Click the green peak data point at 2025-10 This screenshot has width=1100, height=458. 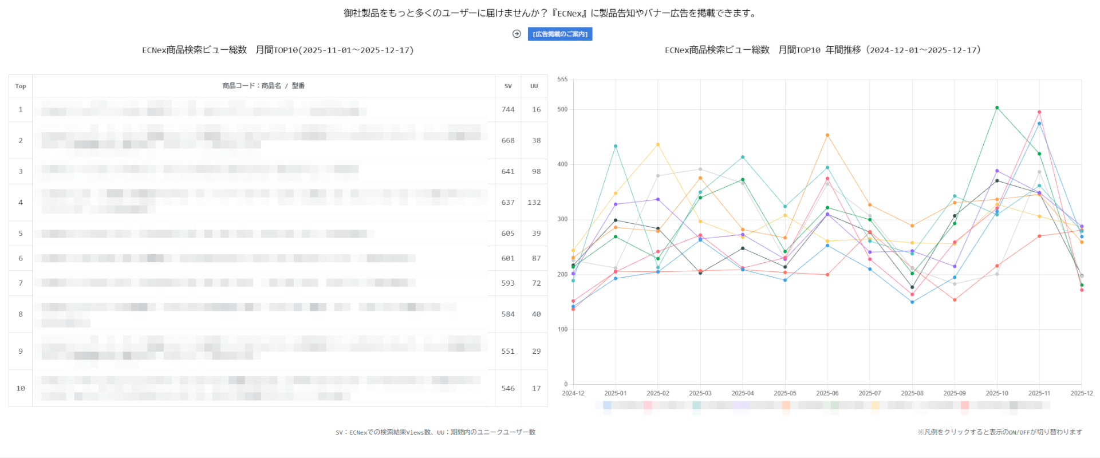pos(997,108)
